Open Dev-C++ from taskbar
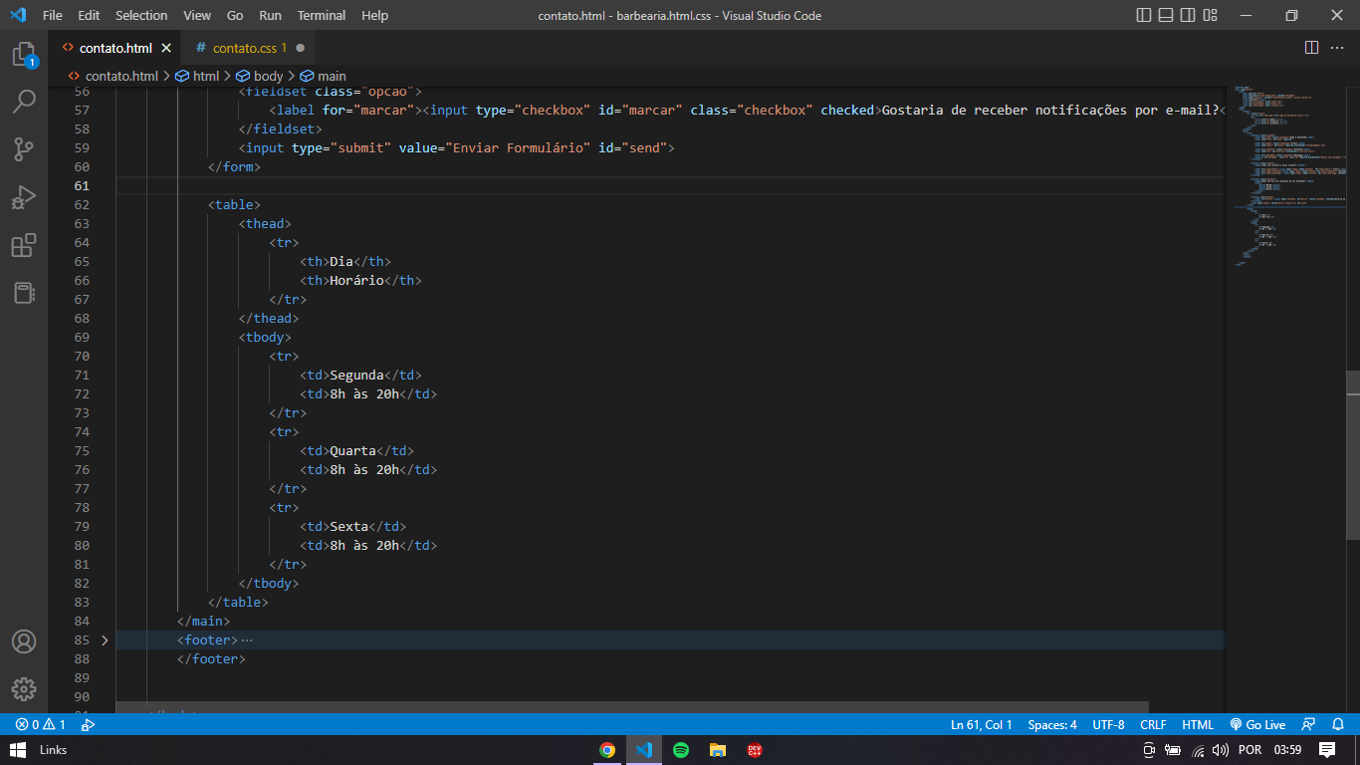This screenshot has width=1360, height=765. point(755,750)
